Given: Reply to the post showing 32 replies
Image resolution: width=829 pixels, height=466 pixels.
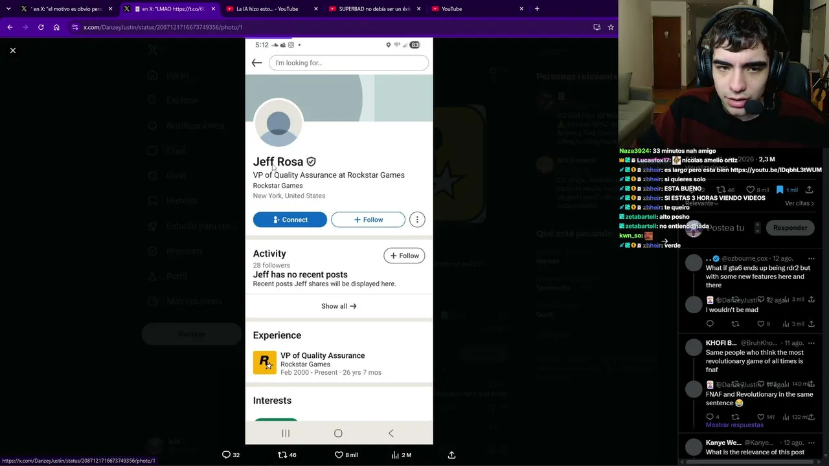Looking at the screenshot, I should tap(231, 455).
